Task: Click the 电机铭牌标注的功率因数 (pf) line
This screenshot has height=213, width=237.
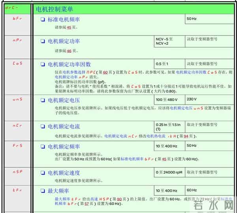Action: tap(81, 82)
